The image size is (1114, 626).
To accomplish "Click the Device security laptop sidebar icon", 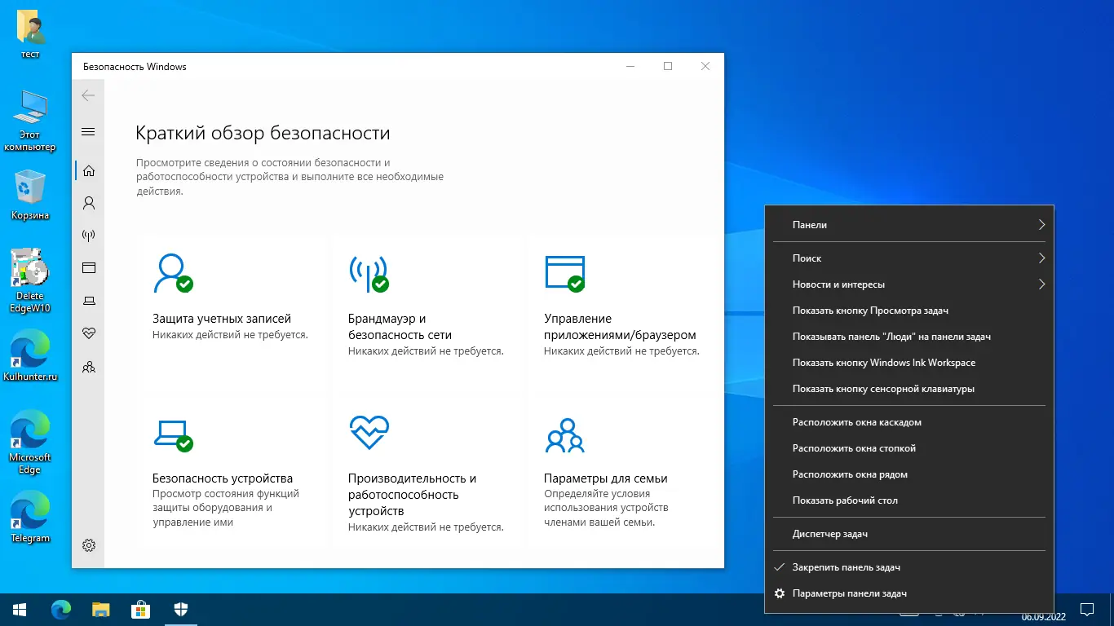I will (x=88, y=300).
